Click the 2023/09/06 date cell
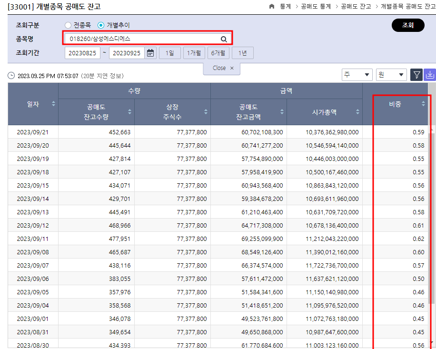The width and height of the screenshot is (436, 349). click(x=33, y=279)
